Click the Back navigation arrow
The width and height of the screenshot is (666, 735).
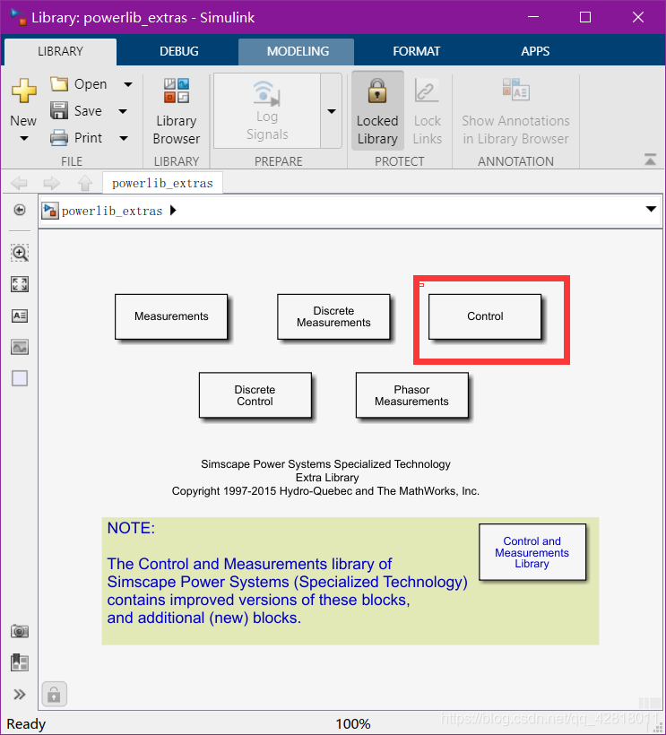pyautogui.click(x=19, y=183)
